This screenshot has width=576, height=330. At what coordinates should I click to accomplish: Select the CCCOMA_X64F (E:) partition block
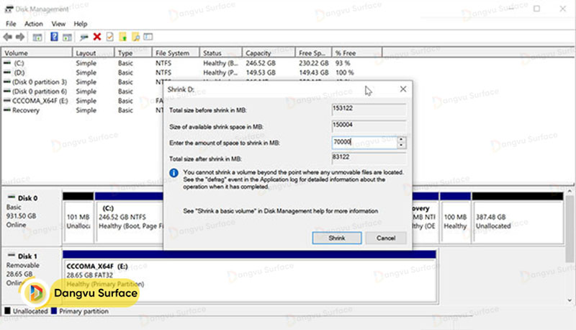(x=249, y=277)
